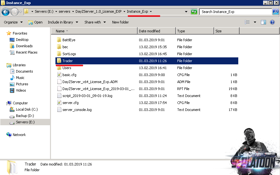Click the Forward navigation arrow
The height and width of the screenshot is (175, 280).
pos(14,12)
